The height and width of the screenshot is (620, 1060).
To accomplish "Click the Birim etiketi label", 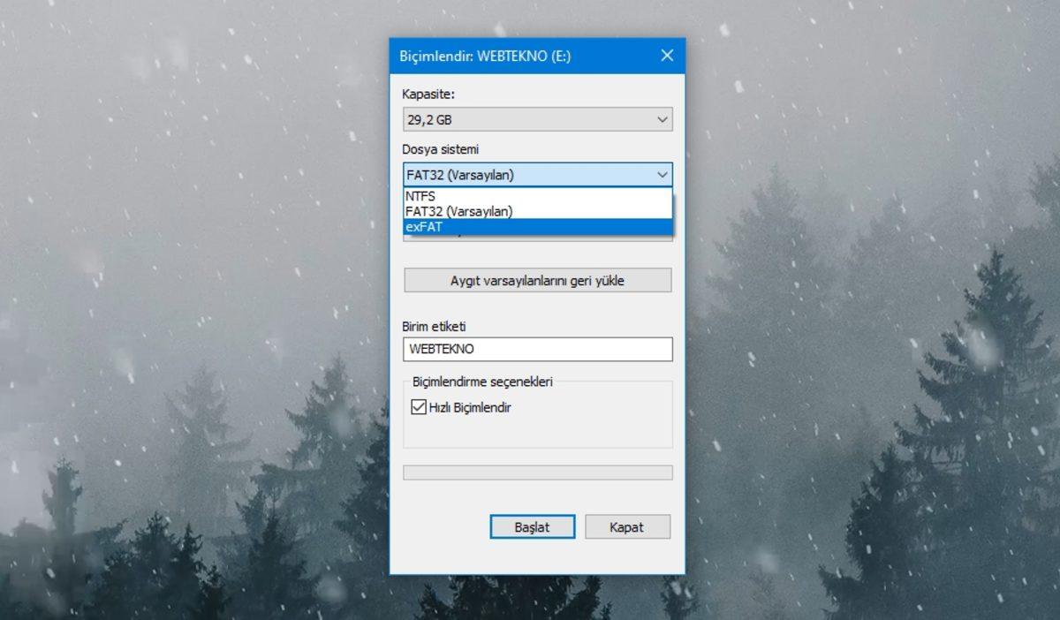I will click(432, 326).
